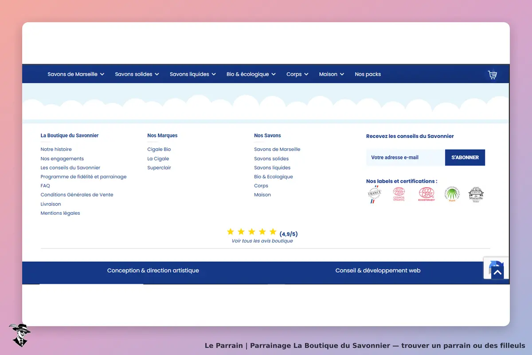
Task: Open Notre histoire footer link
Action: (56, 150)
